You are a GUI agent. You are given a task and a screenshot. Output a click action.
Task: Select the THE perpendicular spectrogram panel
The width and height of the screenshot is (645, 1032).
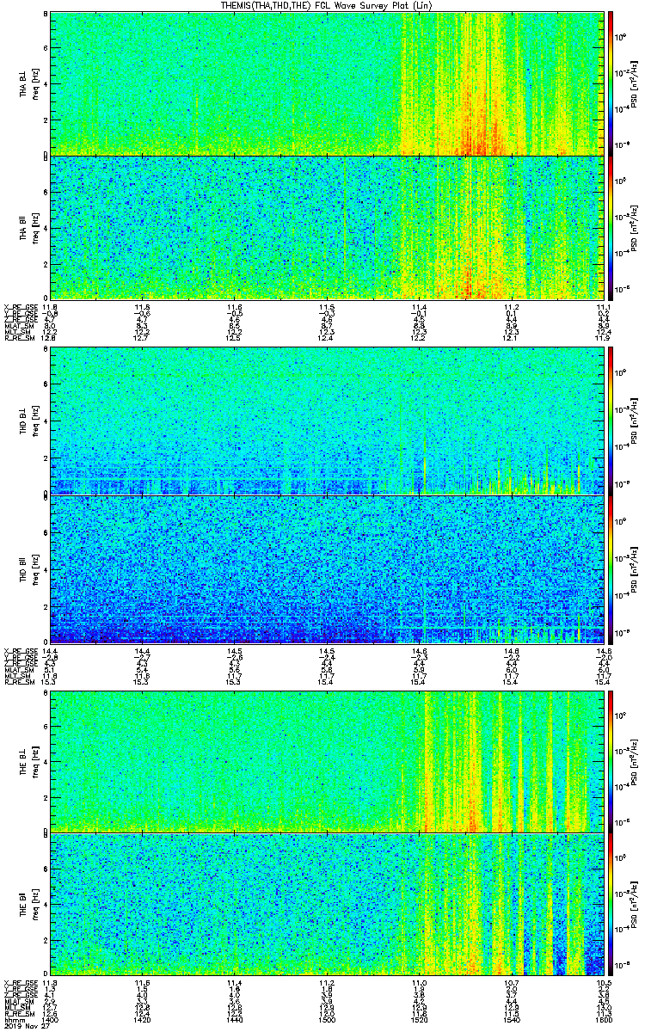[x=327, y=760]
